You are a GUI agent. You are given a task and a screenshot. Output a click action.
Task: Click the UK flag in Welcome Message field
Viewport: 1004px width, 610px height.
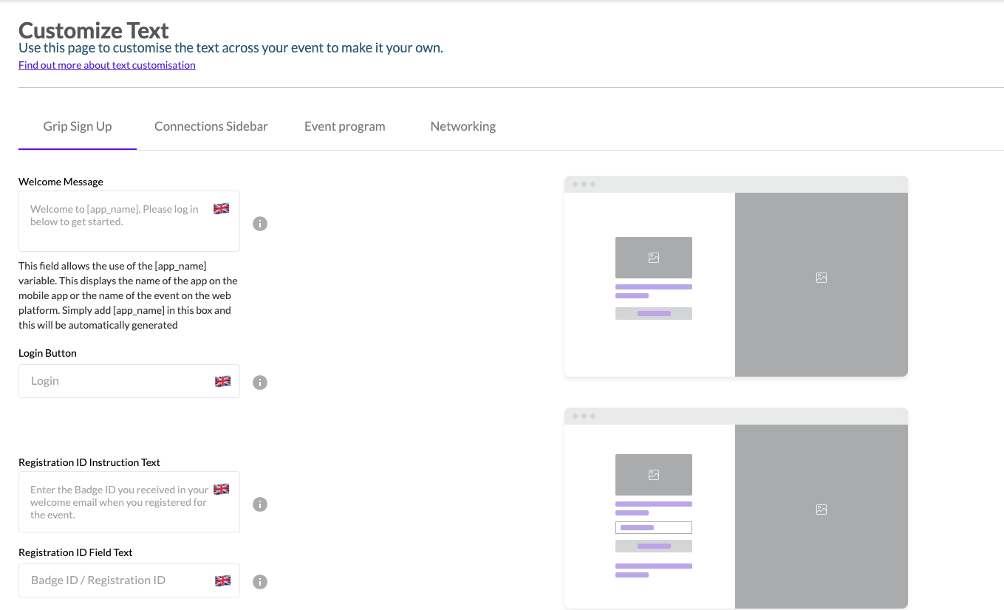coord(222,209)
